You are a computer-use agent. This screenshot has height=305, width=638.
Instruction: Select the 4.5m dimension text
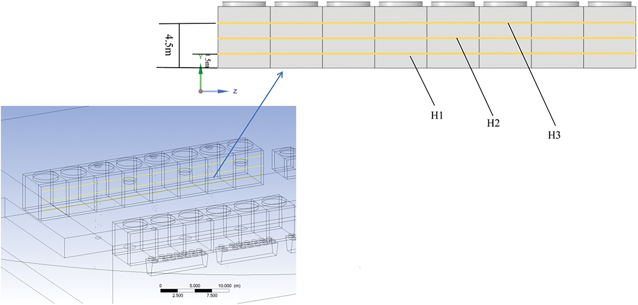tap(168, 45)
